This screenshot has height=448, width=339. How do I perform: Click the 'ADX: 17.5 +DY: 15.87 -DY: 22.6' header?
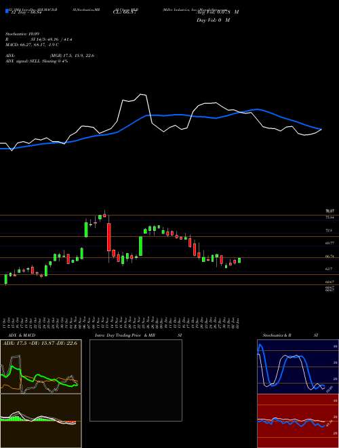pyautogui.click(x=41, y=343)
